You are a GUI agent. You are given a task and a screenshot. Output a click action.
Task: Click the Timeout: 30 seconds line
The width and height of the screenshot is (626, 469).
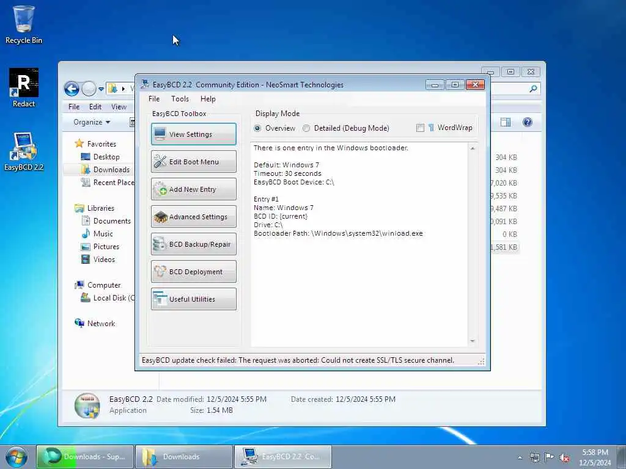(x=287, y=173)
